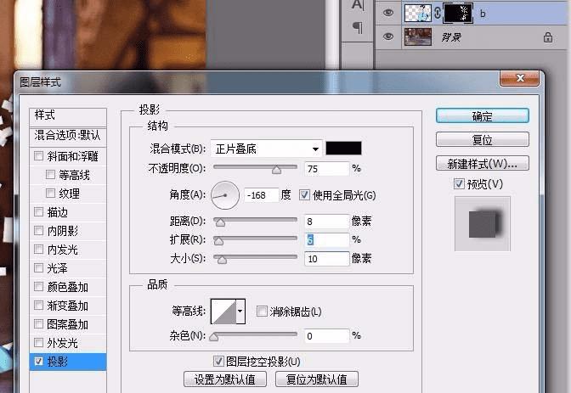Select the 渐变叠加 style label
Screen dimensions: 571x393
(67, 306)
